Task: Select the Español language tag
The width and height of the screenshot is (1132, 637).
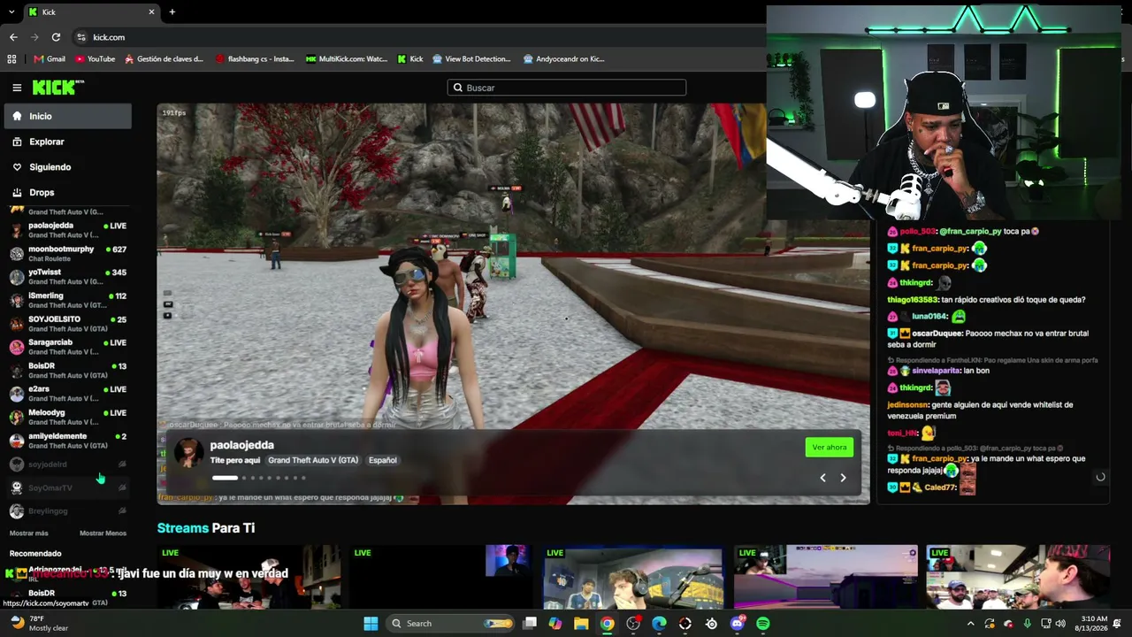Action: tap(383, 460)
